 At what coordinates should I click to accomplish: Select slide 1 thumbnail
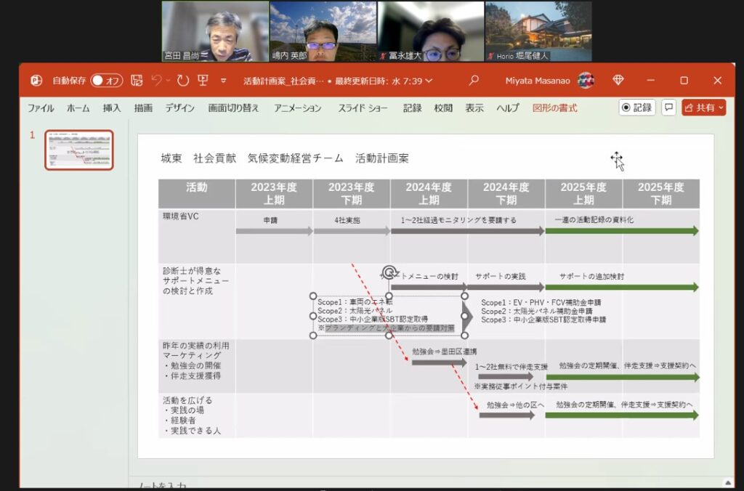pos(79,150)
